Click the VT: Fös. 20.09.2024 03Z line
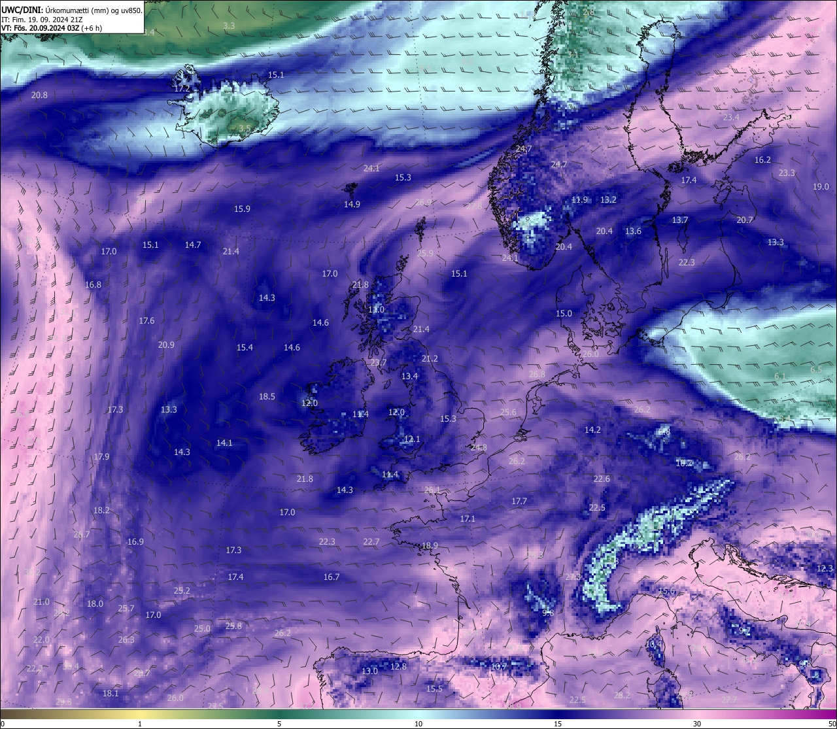 [52, 28]
